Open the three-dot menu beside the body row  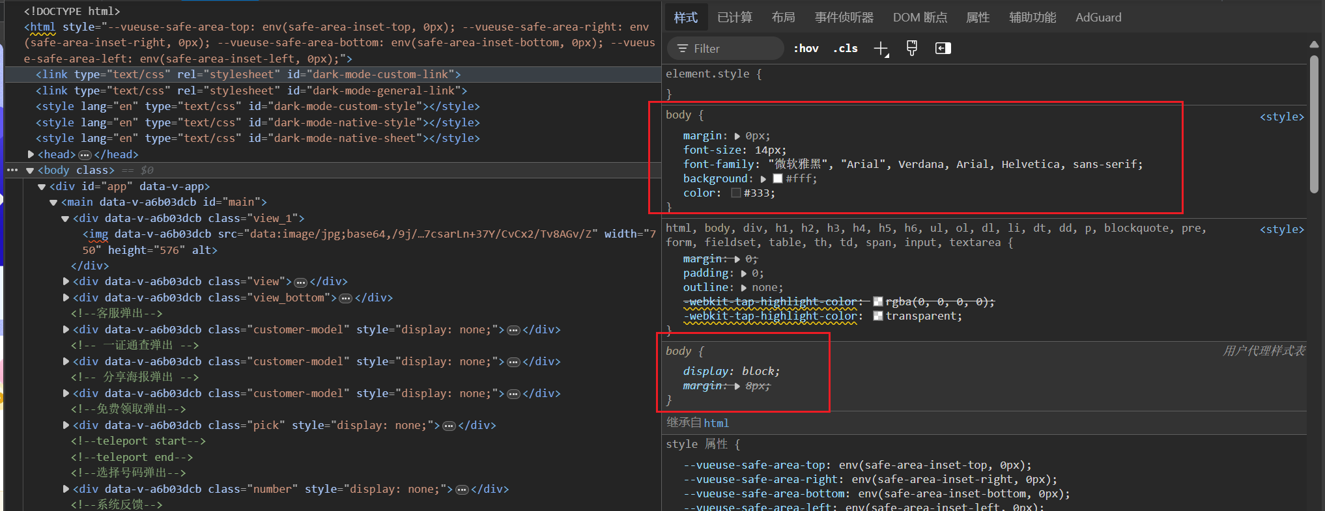(12, 170)
